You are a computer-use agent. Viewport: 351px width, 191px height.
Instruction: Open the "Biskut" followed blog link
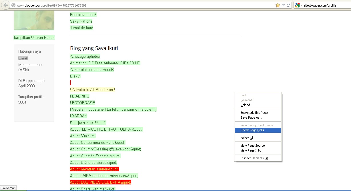tap(75, 76)
